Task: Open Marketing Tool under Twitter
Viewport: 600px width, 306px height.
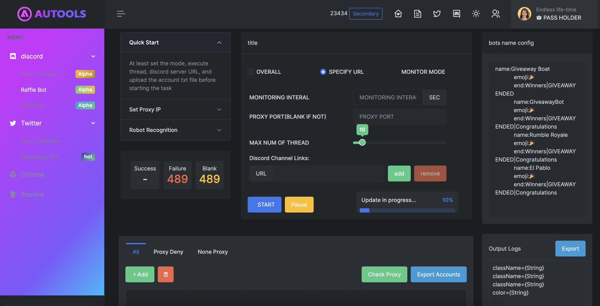Action: click(40, 156)
